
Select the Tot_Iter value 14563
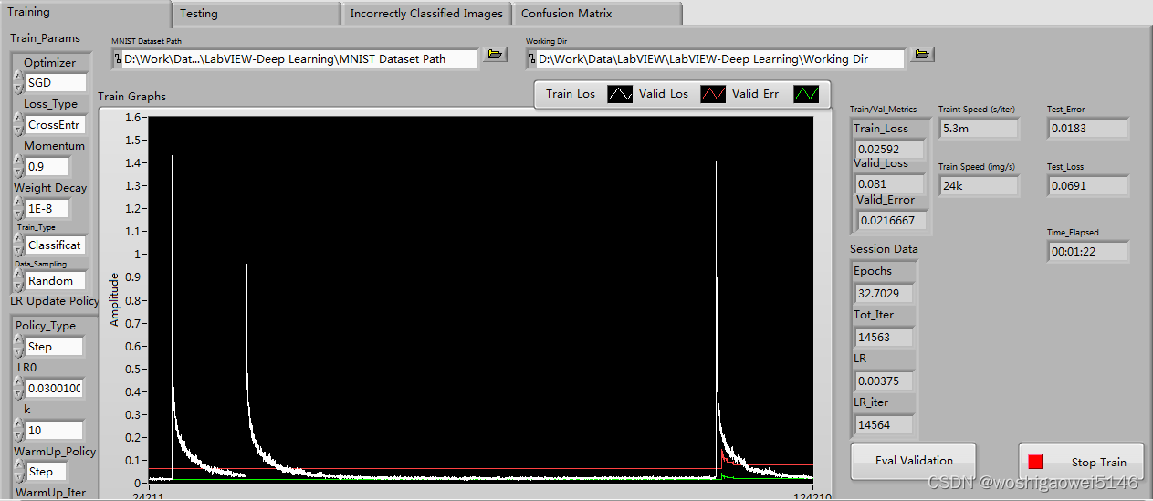tap(883, 337)
